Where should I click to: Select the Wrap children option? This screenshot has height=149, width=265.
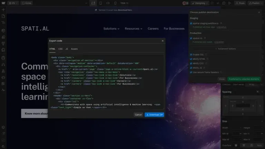point(252,84)
